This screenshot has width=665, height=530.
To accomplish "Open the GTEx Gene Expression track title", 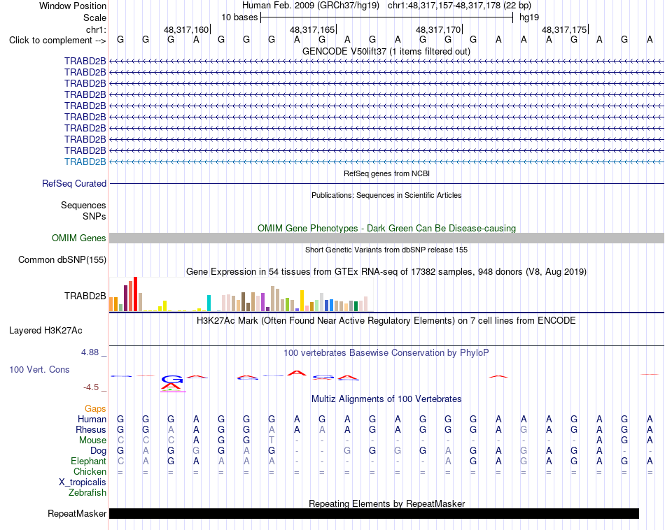I will (386, 271).
